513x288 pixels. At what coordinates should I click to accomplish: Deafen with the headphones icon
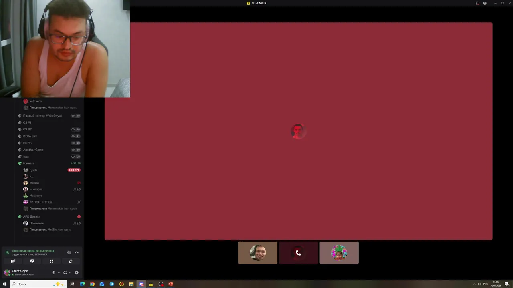click(65, 273)
